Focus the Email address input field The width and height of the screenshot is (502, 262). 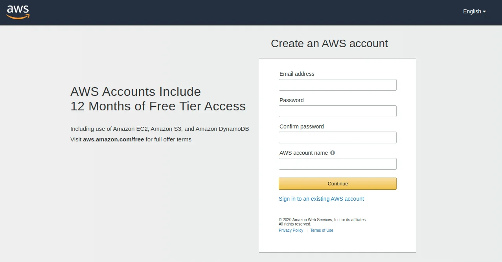coord(337,85)
